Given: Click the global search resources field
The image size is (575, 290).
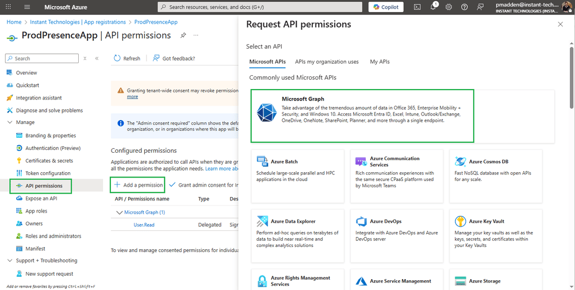Looking at the screenshot, I should (x=260, y=7).
